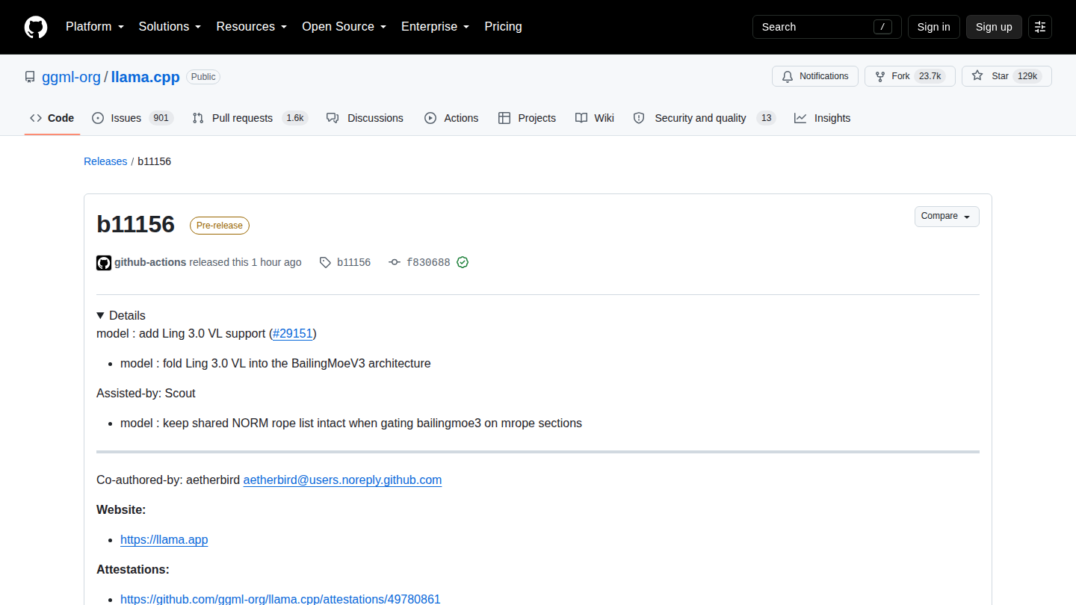The height and width of the screenshot is (605, 1076).
Task: Click the commit icon beside f830688
Action: [x=395, y=262]
